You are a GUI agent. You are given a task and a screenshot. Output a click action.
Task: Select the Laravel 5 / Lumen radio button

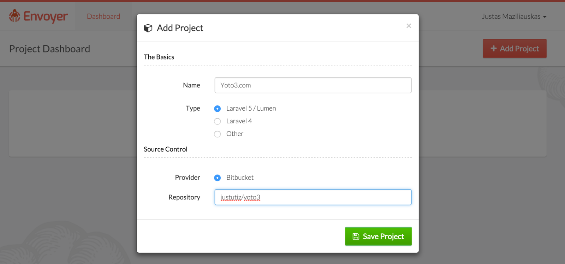[218, 109]
